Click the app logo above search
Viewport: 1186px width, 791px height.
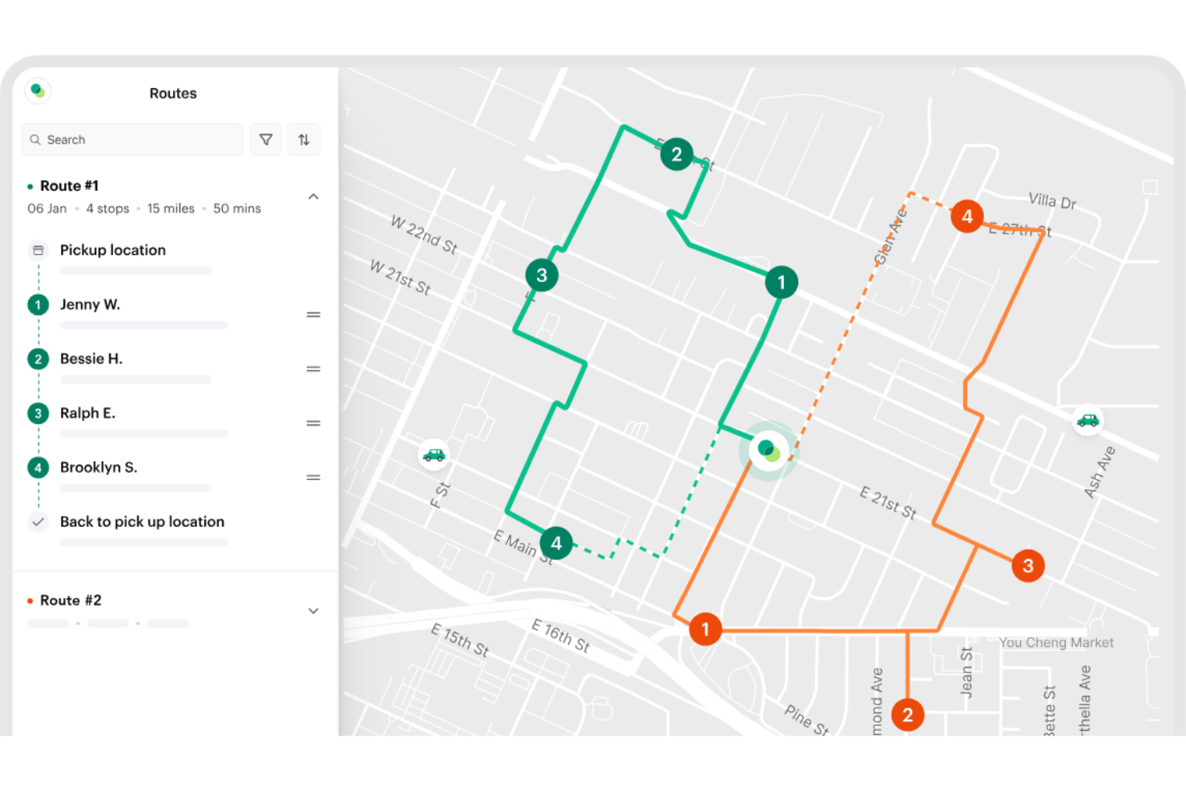[x=38, y=91]
